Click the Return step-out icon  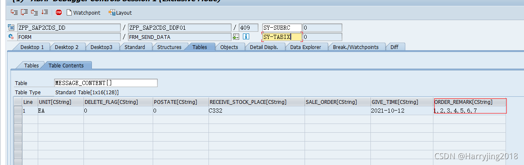tap(34, 13)
